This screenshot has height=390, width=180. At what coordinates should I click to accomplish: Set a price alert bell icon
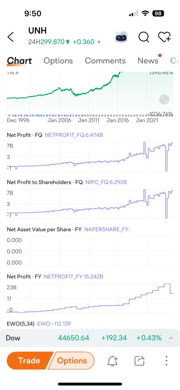[x=112, y=361]
